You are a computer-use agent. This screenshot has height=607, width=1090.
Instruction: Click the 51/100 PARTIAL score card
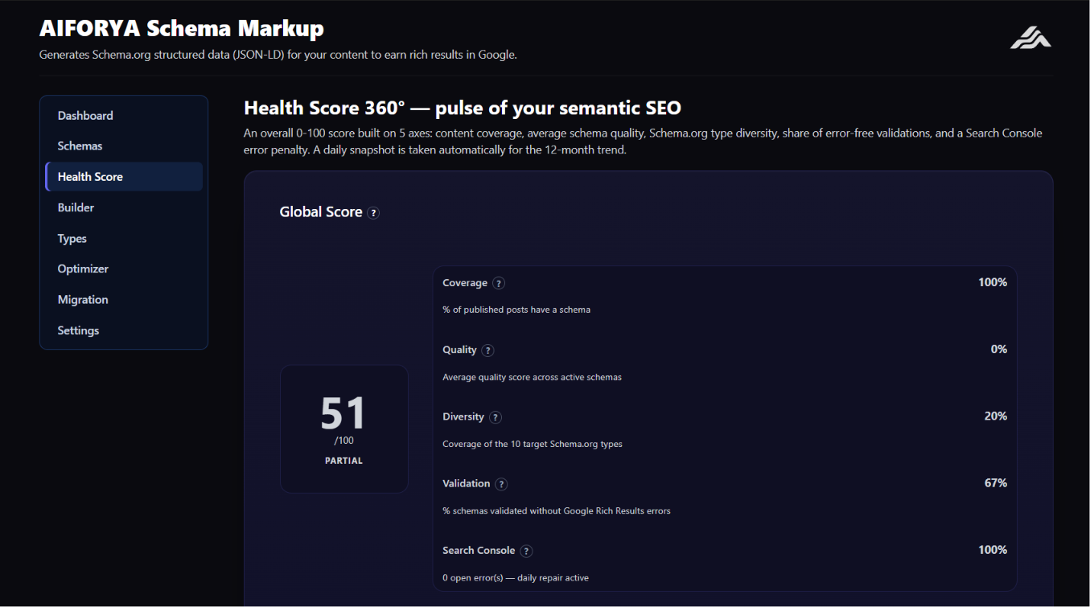pos(344,429)
